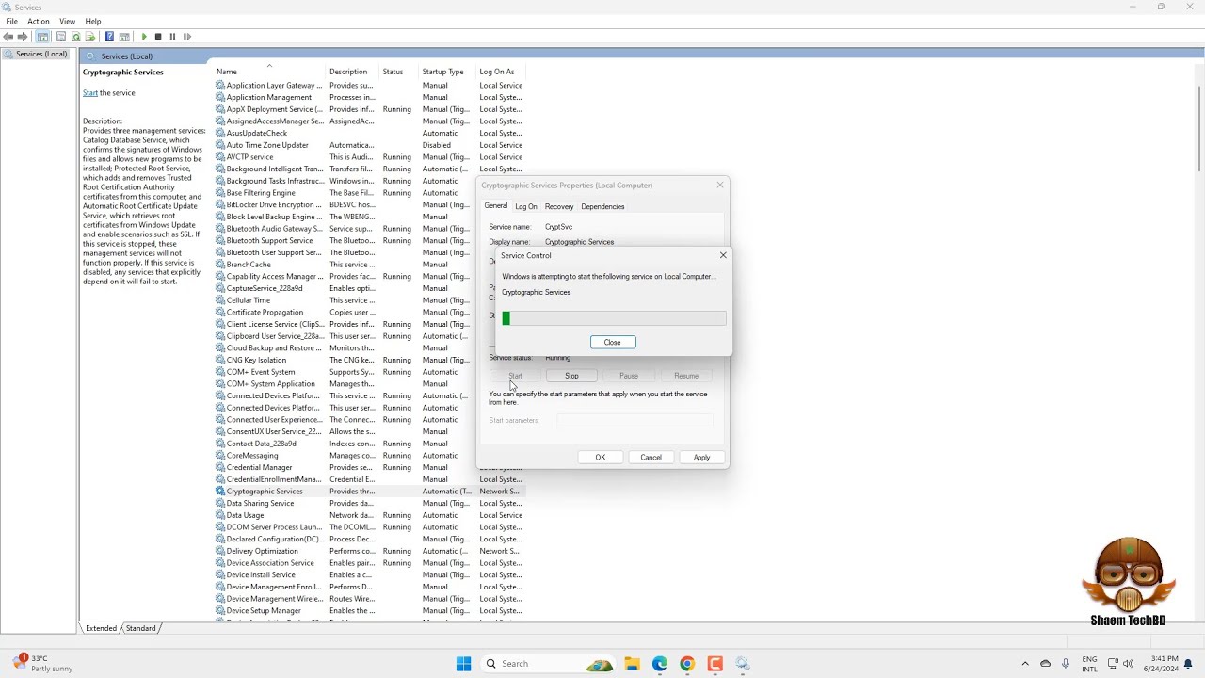
Task: Sort by Description column header
Action: click(352, 72)
